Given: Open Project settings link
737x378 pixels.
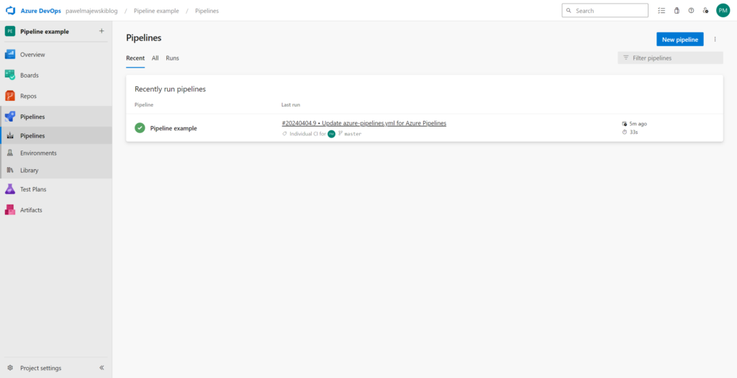Looking at the screenshot, I should point(41,368).
